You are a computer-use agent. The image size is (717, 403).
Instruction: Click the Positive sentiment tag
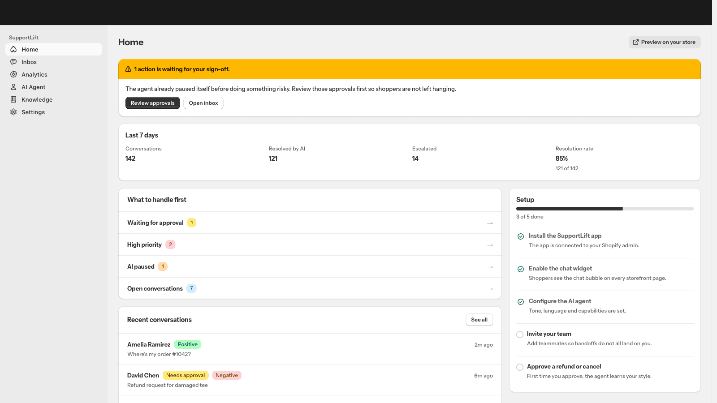pos(187,344)
